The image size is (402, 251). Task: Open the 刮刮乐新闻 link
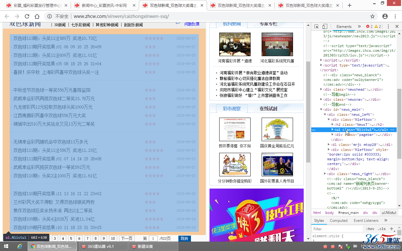pos(133,25)
